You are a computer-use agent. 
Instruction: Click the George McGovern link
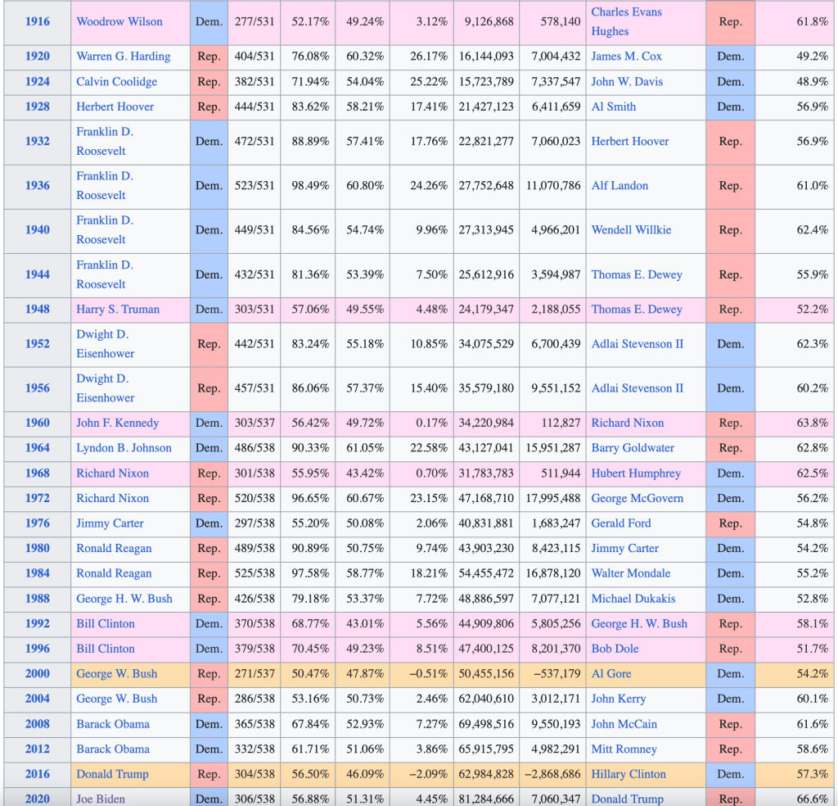637,499
